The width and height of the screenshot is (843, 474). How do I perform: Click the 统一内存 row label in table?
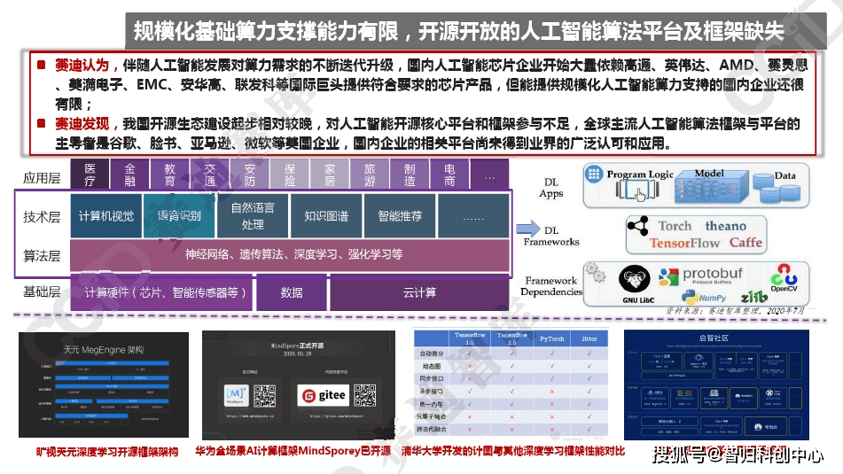pyautogui.click(x=431, y=404)
